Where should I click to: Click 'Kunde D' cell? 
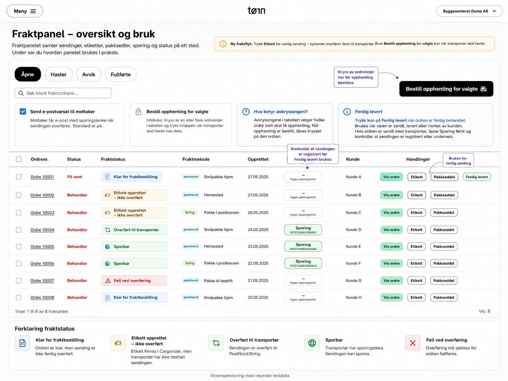[354, 230]
